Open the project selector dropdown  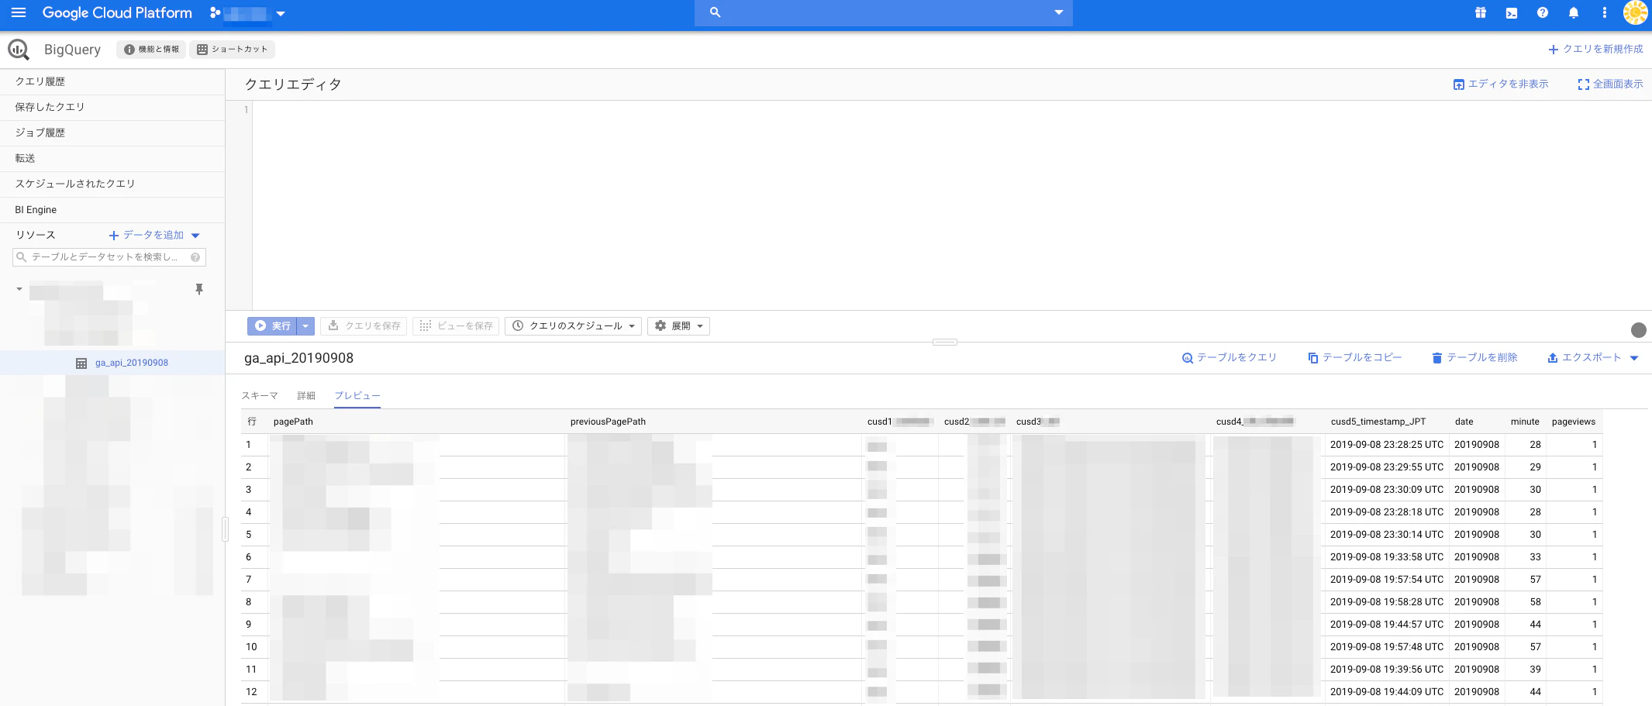coord(248,13)
